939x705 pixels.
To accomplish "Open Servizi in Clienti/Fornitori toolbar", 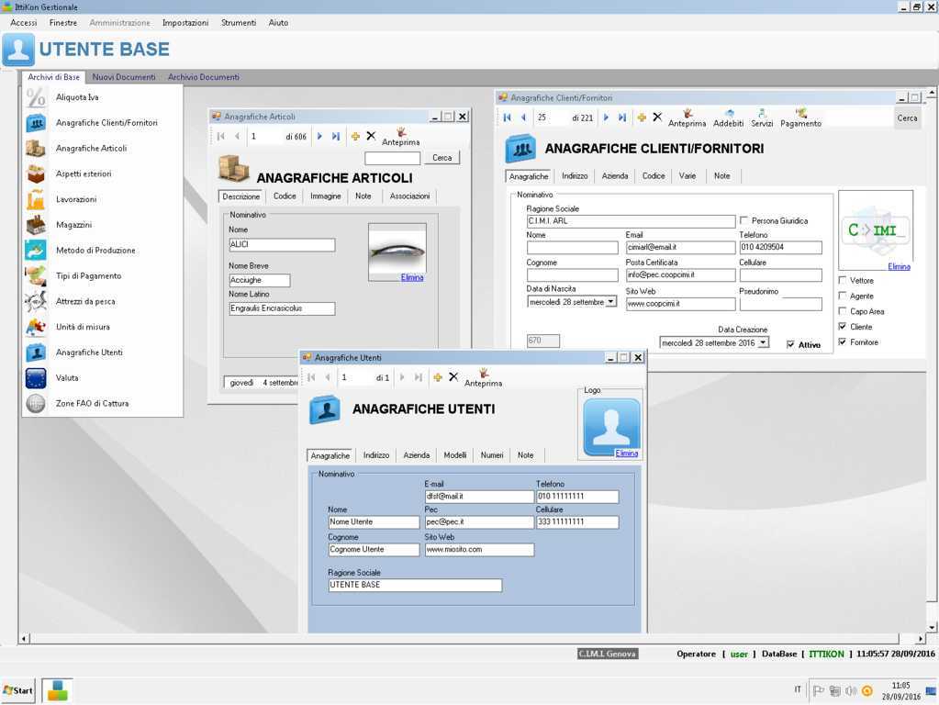I will pos(762,118).
